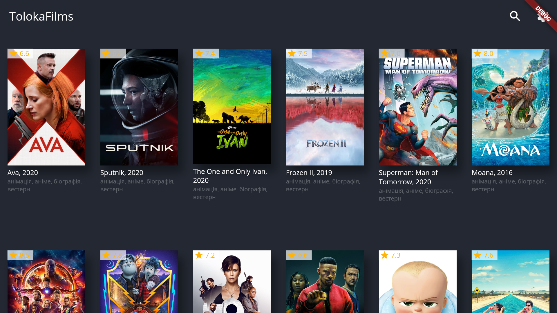Open settings via the gear icon
The width and height of the screenshot is (557, 313).
coord(541,17)
